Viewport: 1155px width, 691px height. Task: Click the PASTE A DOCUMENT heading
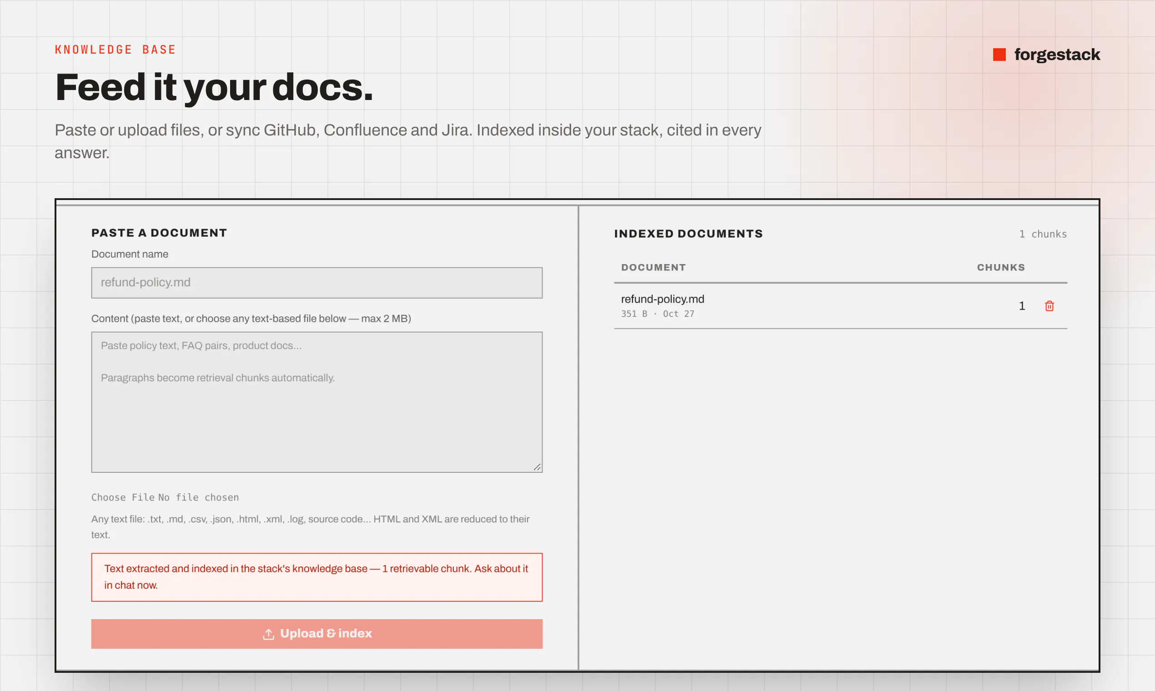(x=159, y=233)
